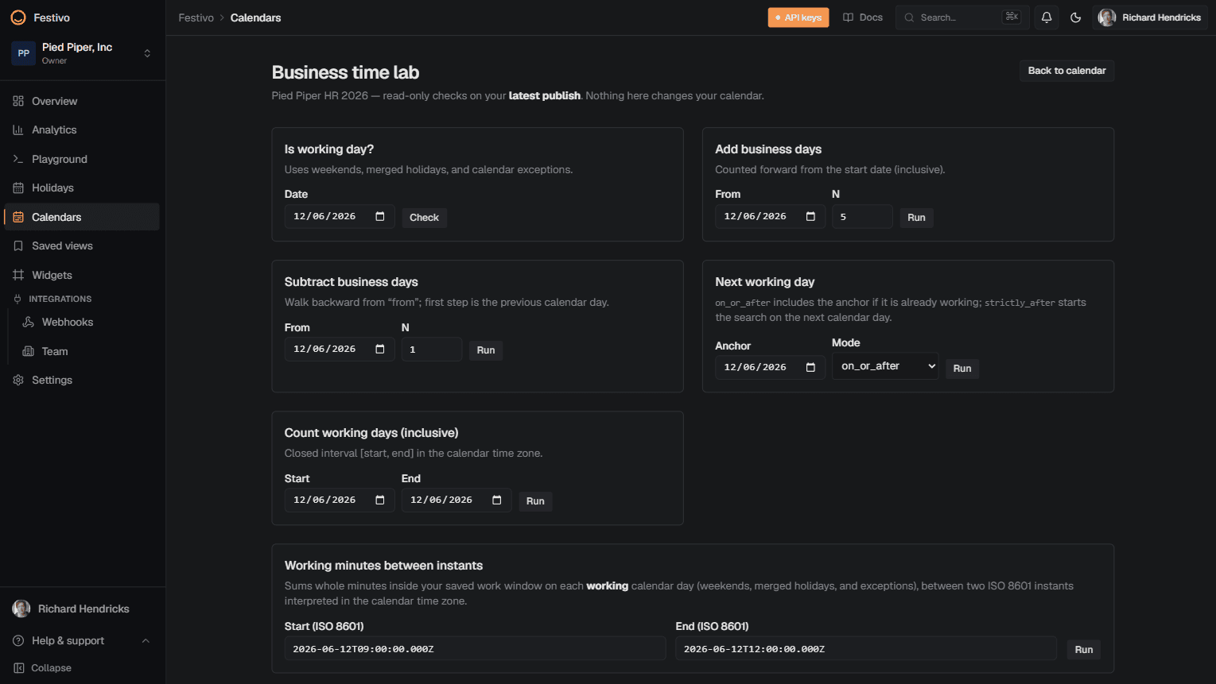The image size is (1216, 684).
Task: Open Playground page
Action: point(83,159)
